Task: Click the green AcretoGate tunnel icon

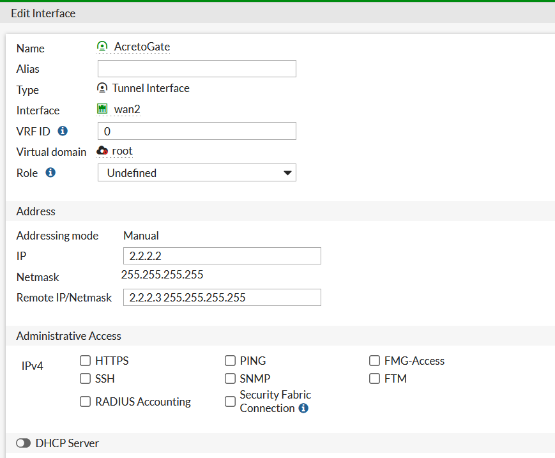Action: pos(102,47)
